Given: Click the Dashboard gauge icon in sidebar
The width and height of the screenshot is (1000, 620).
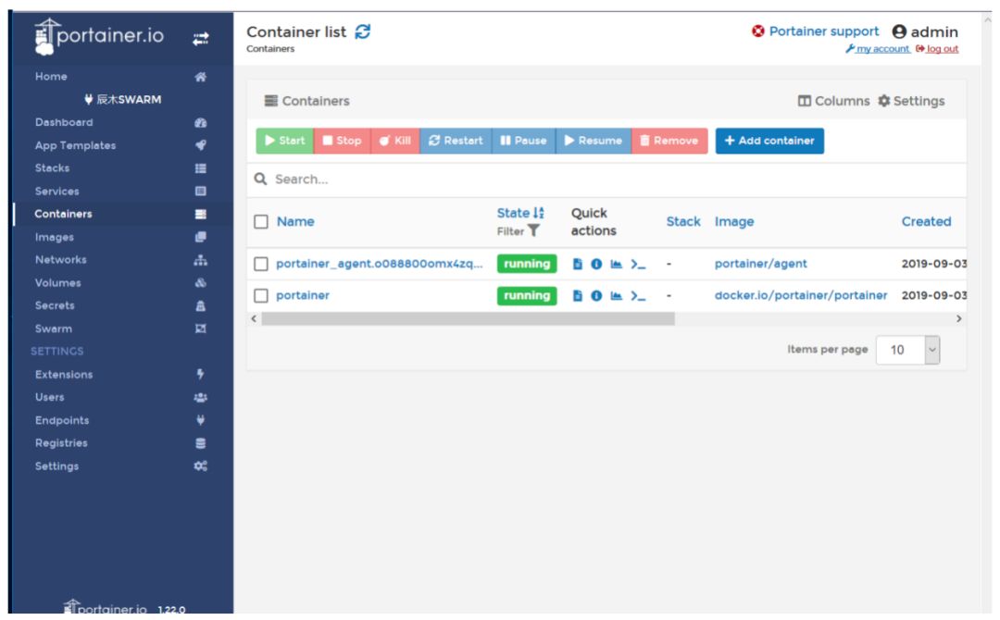Looking at the screenshot, I should pos(200,123).
